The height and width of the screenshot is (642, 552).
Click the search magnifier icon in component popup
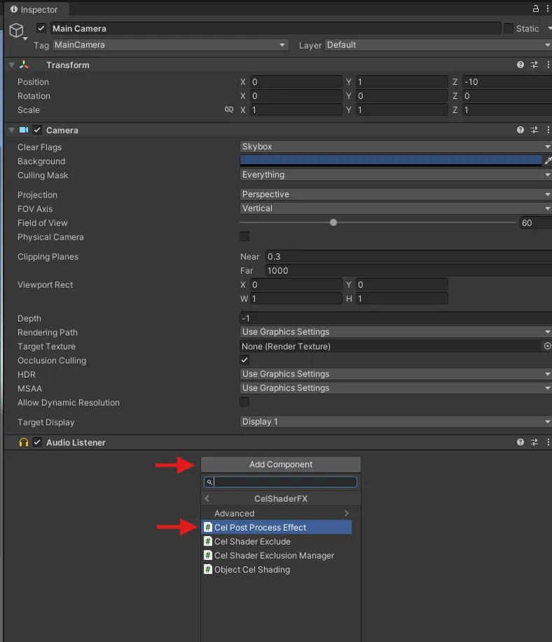click(x=209, y=482)
